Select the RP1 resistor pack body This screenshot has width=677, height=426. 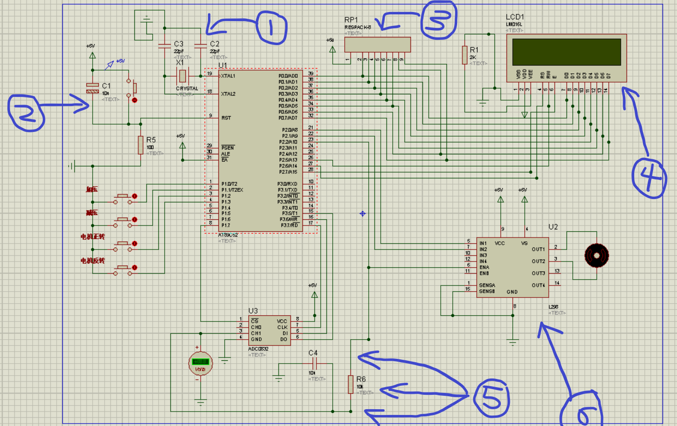pos(377,45)
